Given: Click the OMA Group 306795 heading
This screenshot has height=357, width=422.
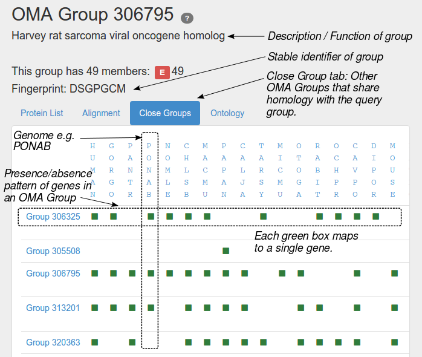Looking at the screenshot, I should [93, 15].
